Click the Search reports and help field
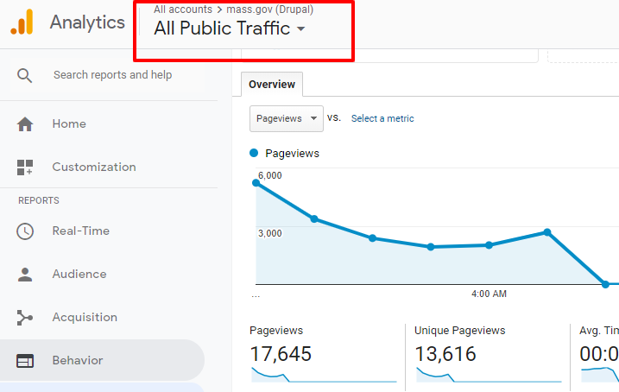Viewport: 619px width, 392px height. [x=112, y=75]
